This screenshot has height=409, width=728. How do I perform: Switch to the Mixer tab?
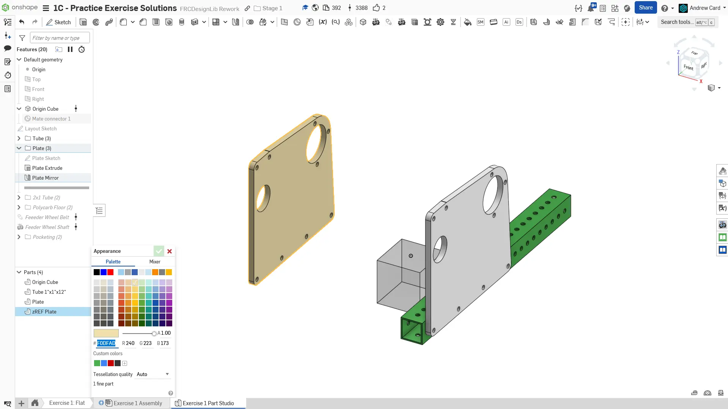[x=155, y=262]
